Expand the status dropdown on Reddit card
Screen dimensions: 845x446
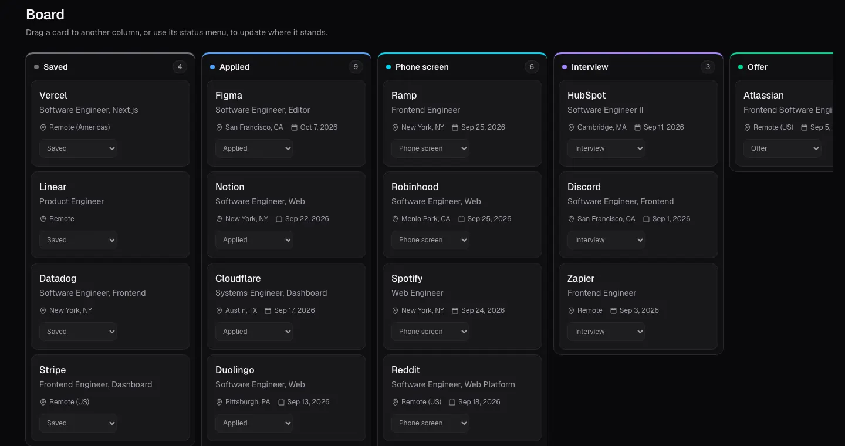click(430, 423)
